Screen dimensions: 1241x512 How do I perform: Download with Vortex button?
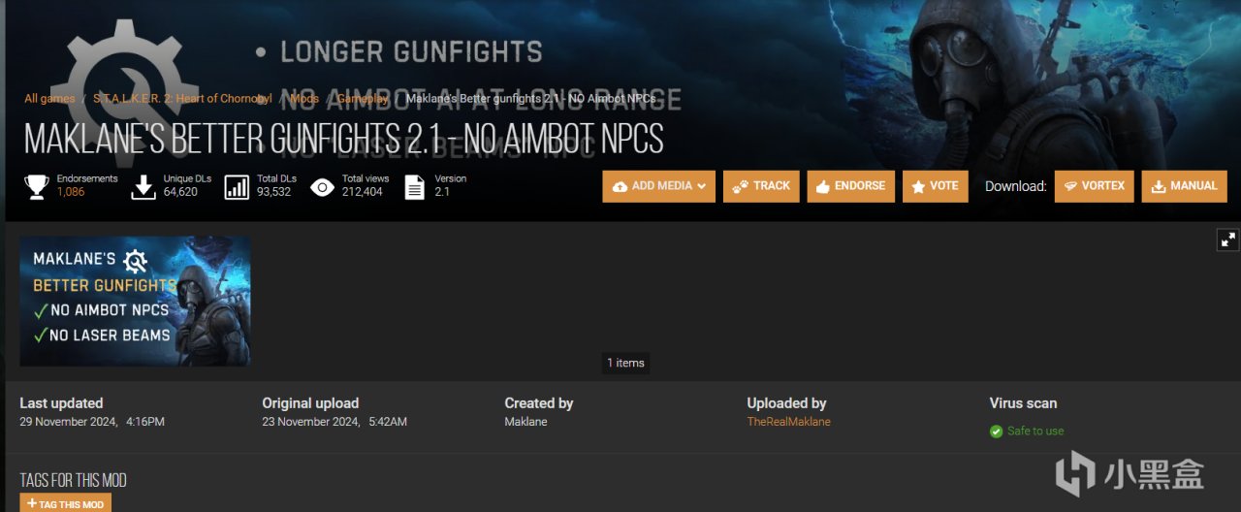(1095, 186)
